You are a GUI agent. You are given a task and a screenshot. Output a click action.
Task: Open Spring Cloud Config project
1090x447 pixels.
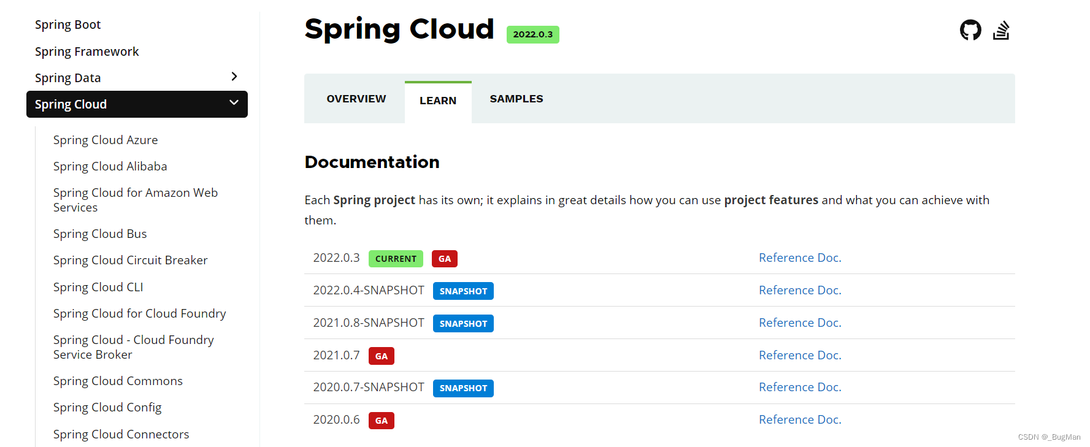point(107,407)
